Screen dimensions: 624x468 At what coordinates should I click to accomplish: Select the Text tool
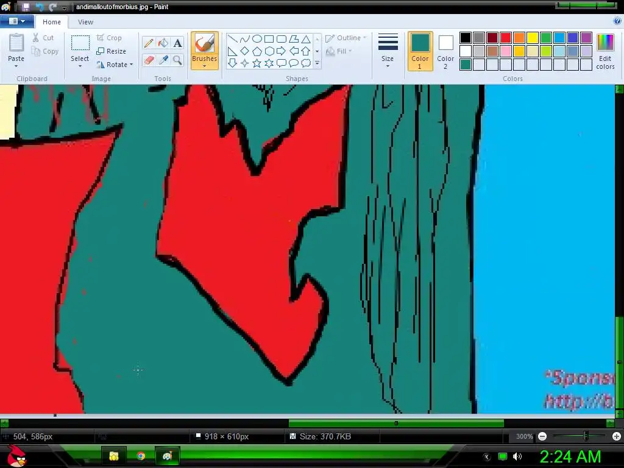(177, 43)
